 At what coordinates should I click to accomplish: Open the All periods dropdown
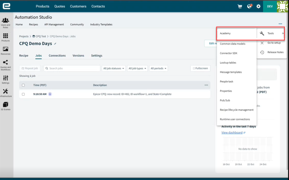tap(158, 68)
